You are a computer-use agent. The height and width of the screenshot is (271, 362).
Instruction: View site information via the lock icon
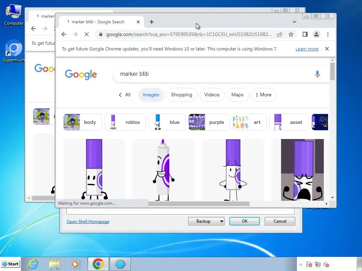100,34
